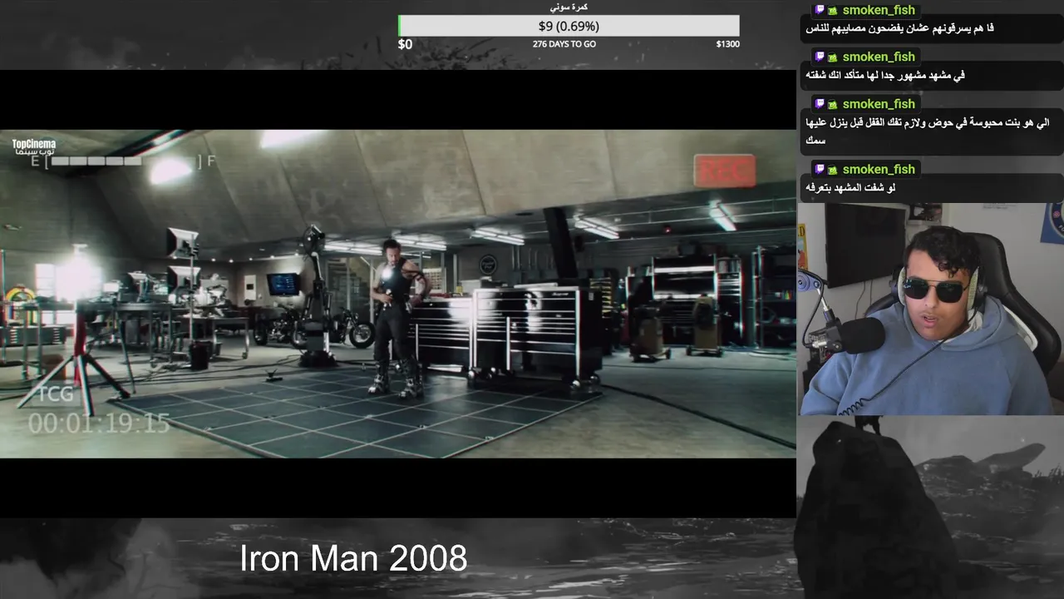1064x599 pixels.
Task: Click the purple Twitch badge of the message 'الي هو بنت محبوسة في حوض'
Action: click(820, 104)
